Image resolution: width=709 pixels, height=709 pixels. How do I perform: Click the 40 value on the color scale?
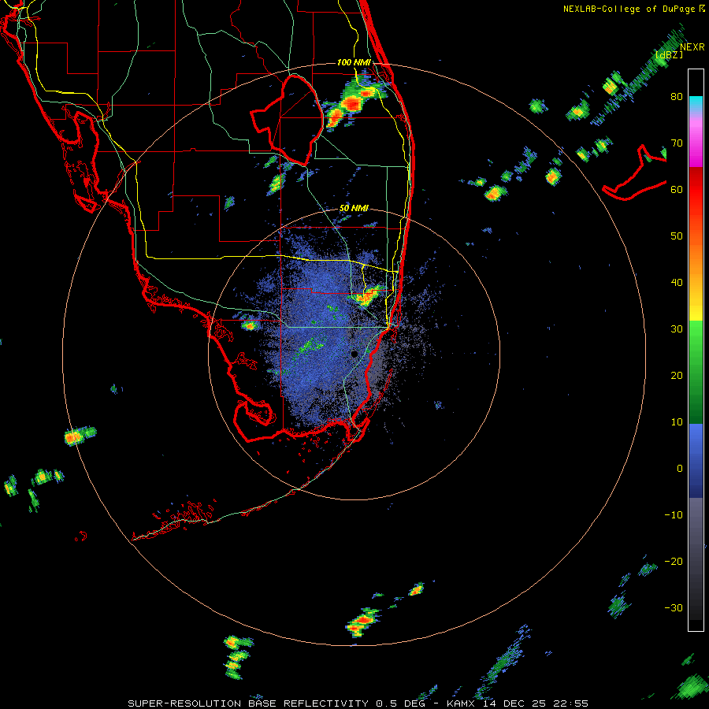pyautogui.click(x=677, y=283)
